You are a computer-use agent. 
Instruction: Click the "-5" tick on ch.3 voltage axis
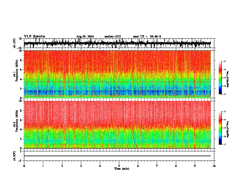[20, 161]
